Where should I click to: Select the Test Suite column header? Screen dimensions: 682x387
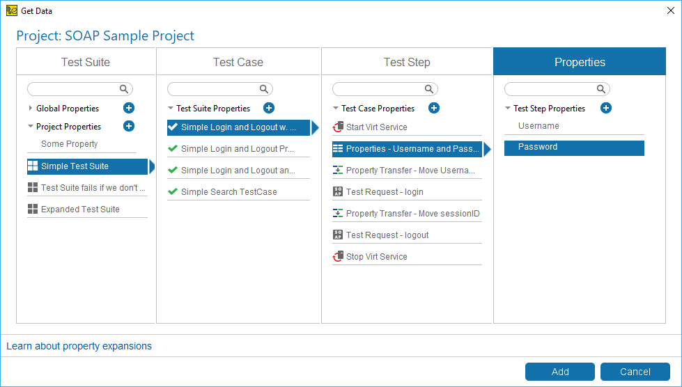click(x=86, y=62)
